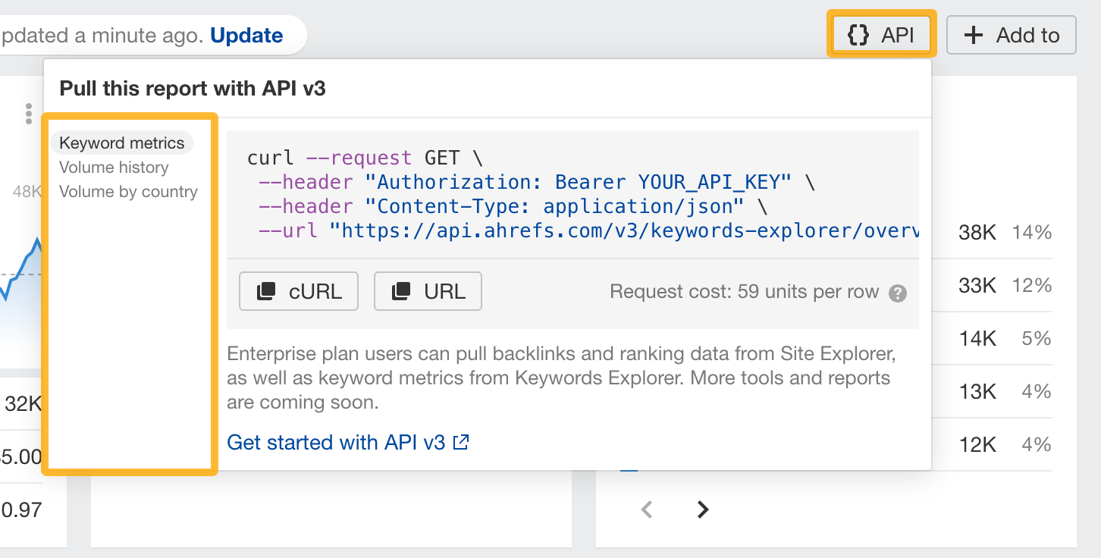Click the Request cost 59 units text

(x=743, y=291)
